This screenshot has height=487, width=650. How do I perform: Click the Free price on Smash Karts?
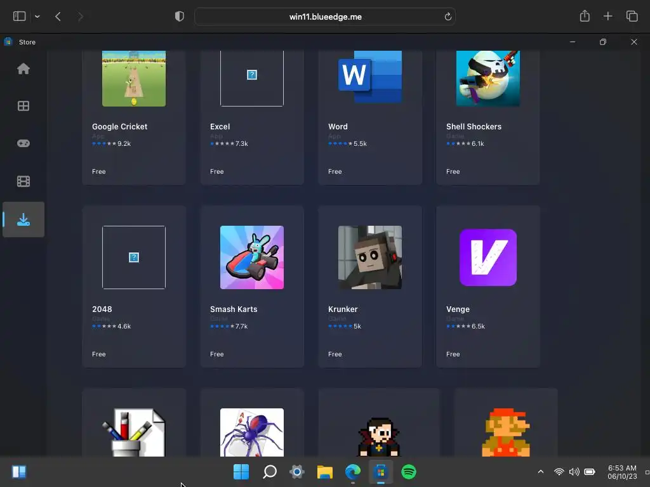pos(217,354)
